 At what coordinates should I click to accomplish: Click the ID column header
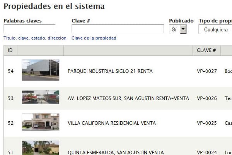[x=10, y=50]
